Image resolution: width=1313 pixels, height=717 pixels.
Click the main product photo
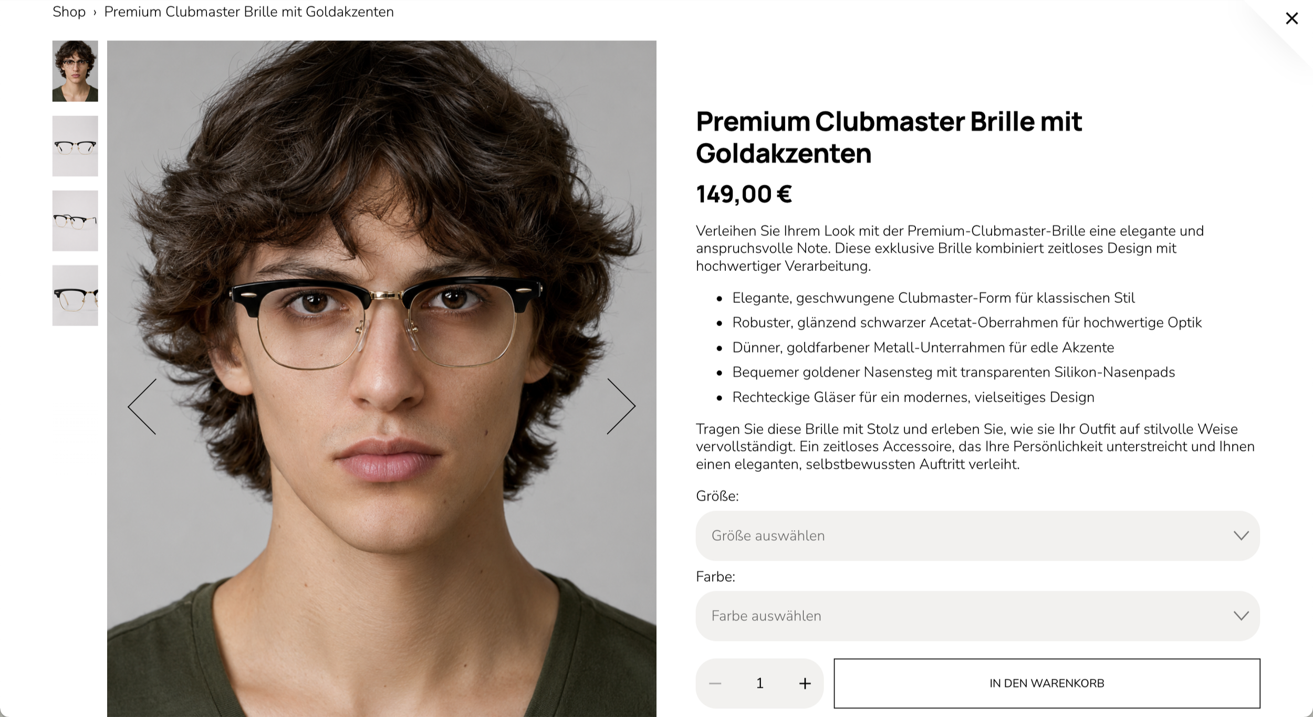382,378
